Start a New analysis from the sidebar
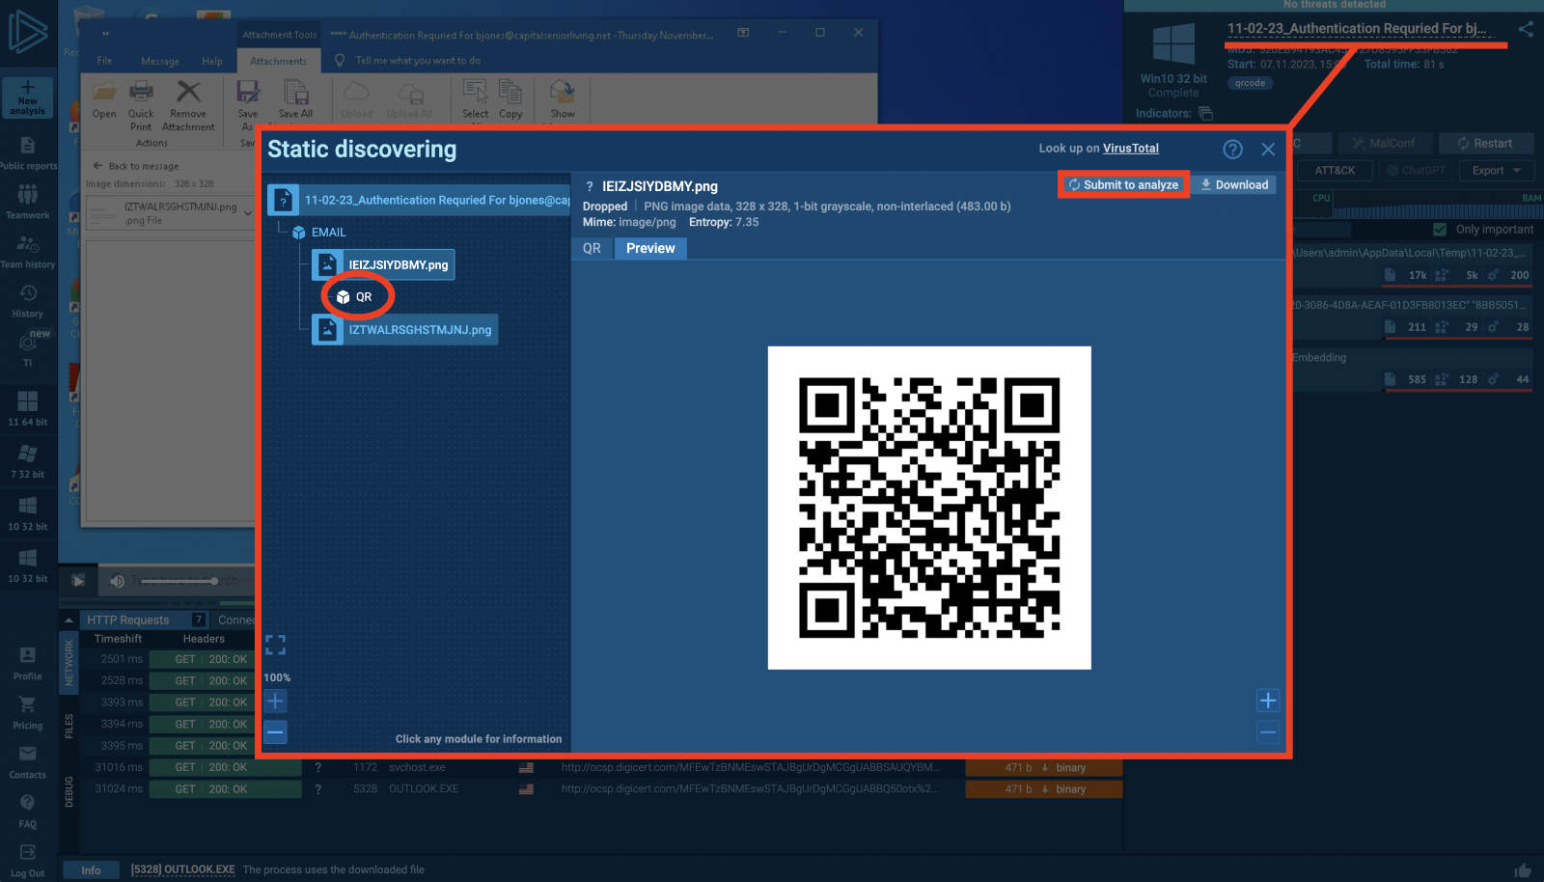 tap(27, 97)
